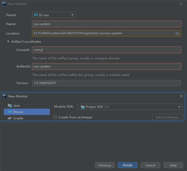
Task: Click the Gradle elephant icon
Action: coord(10,118)
